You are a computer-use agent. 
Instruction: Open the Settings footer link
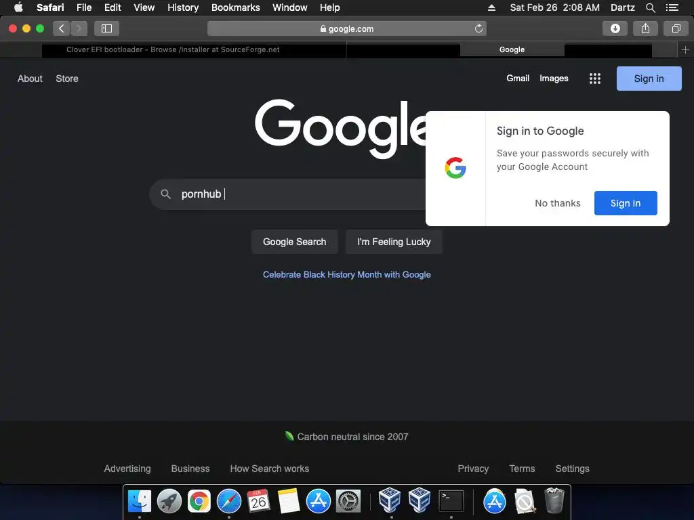tap(572, 469)
